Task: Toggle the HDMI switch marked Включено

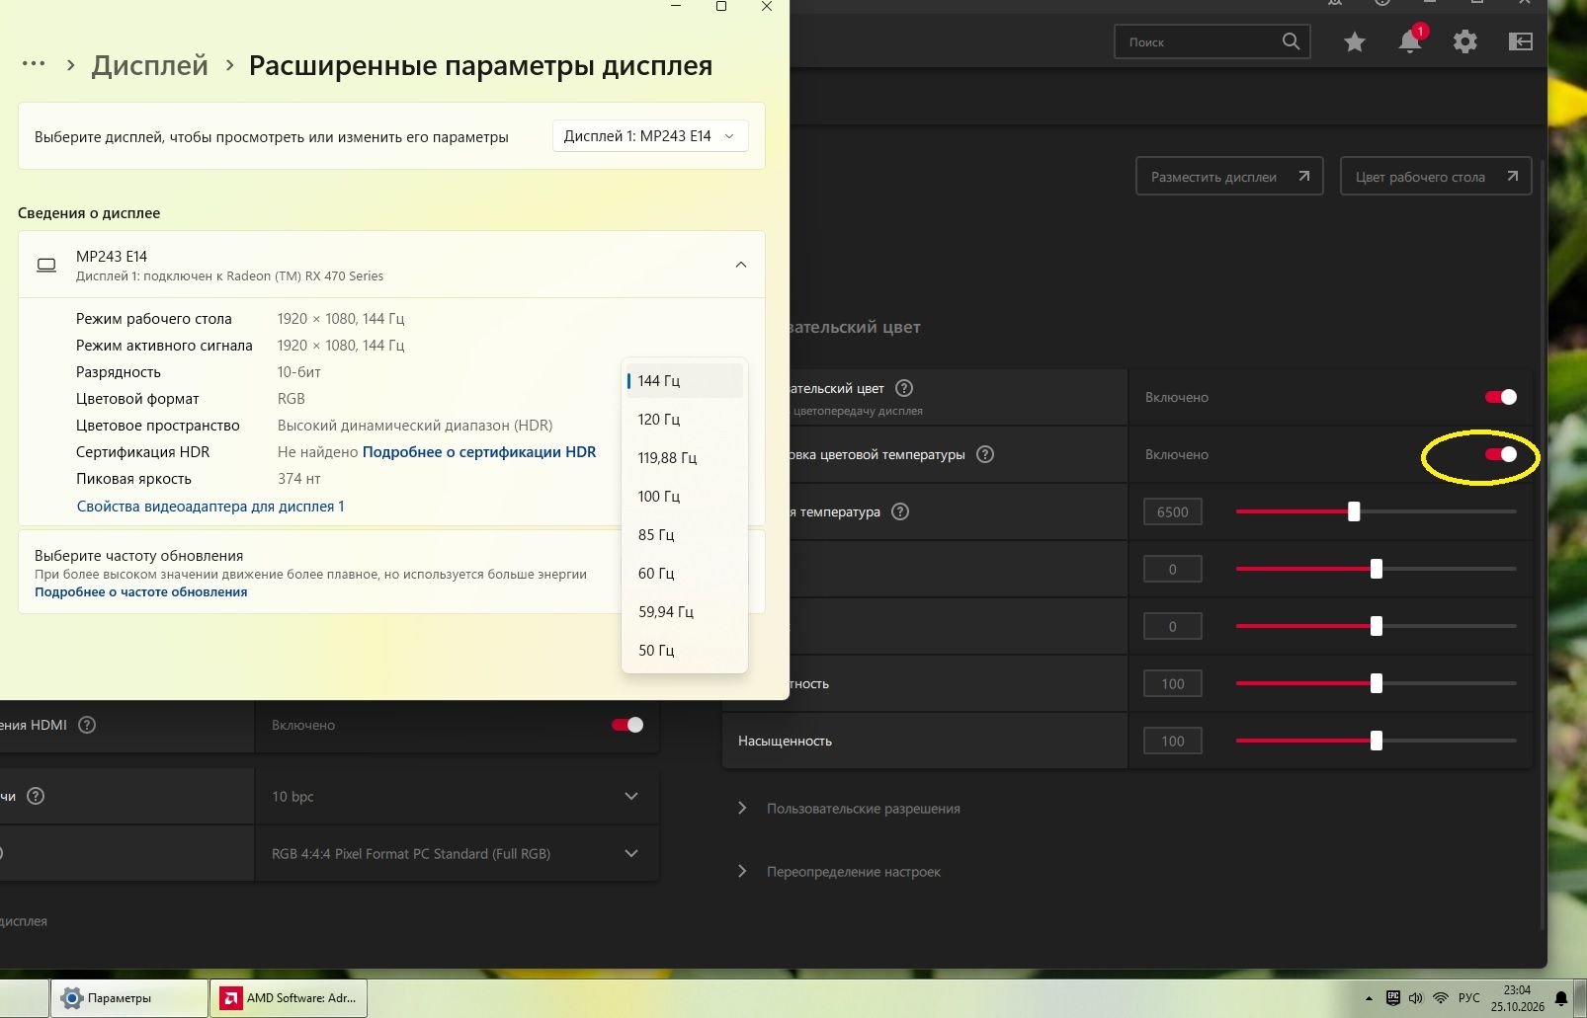Action: coord(627,725)
